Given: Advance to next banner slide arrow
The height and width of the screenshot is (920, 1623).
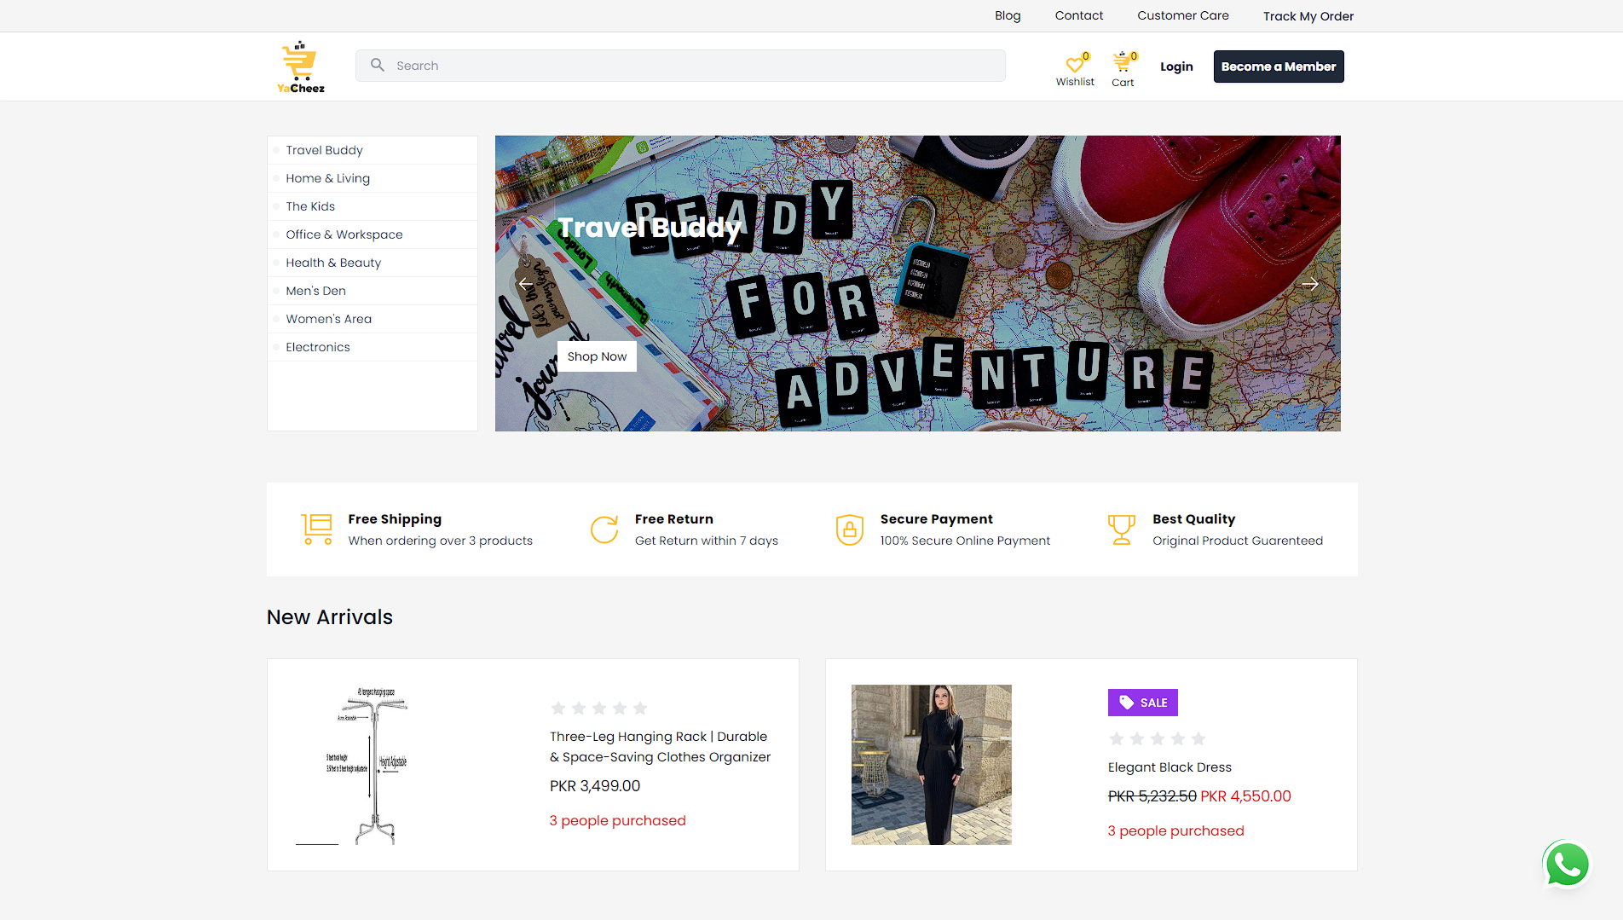Looking at the screenshot, I should 1310,284.
